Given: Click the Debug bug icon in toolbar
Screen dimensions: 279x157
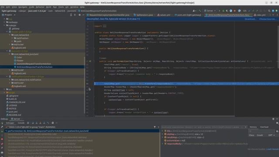Looking at the screenshot, I should pos(223,11).
